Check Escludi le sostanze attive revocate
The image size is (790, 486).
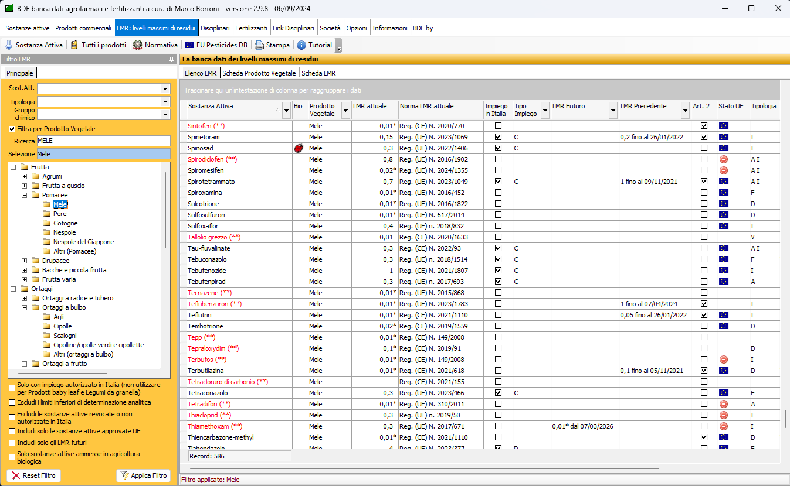click(12, 417)
